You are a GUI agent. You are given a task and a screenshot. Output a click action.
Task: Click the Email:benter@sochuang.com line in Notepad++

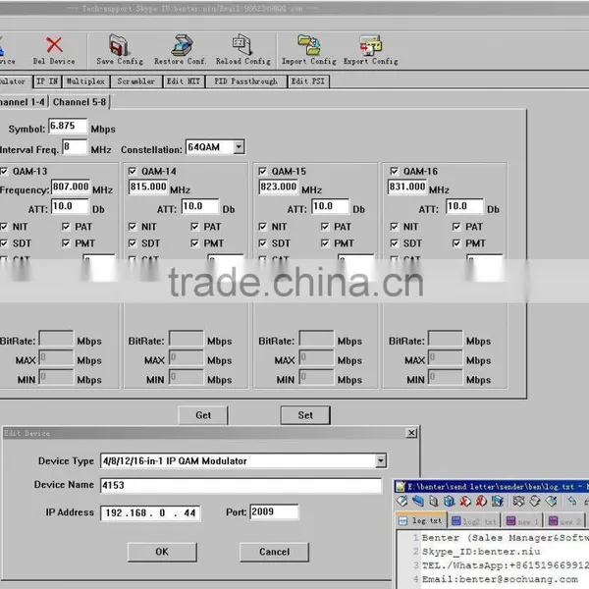tap(500, 579)
